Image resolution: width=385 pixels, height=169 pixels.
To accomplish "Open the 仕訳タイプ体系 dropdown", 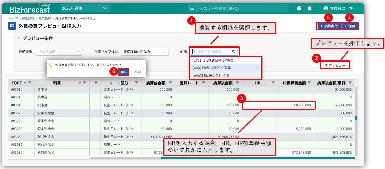I will [x=144, y=51].
